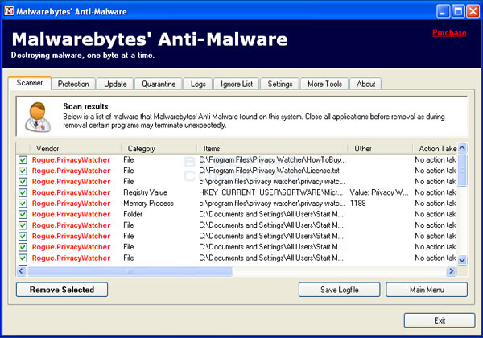The height and width of the screenshot is (338, 483).
Task: Select the 'Memory Process' category cell
Action: click(x=148, y=203)
